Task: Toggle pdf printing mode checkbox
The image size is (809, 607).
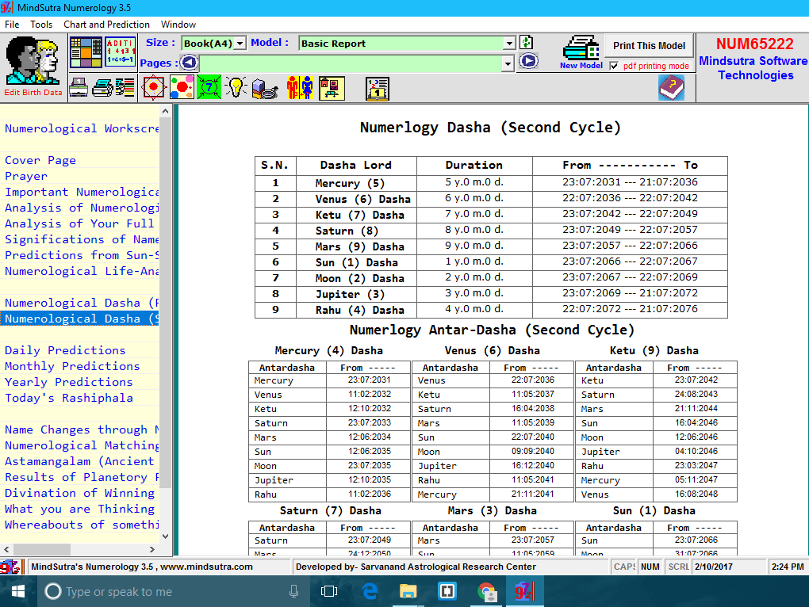Action: (614, 66)
